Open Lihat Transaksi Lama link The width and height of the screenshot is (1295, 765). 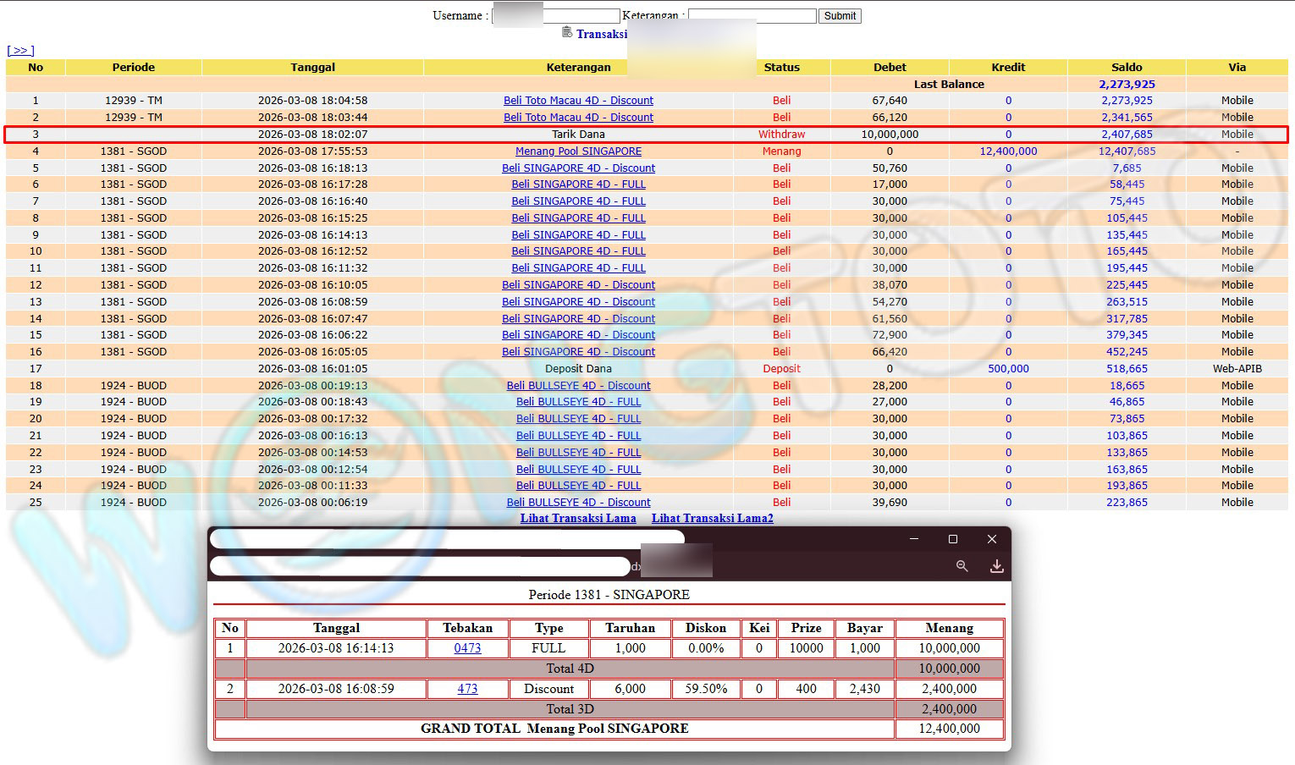(578, 518)
